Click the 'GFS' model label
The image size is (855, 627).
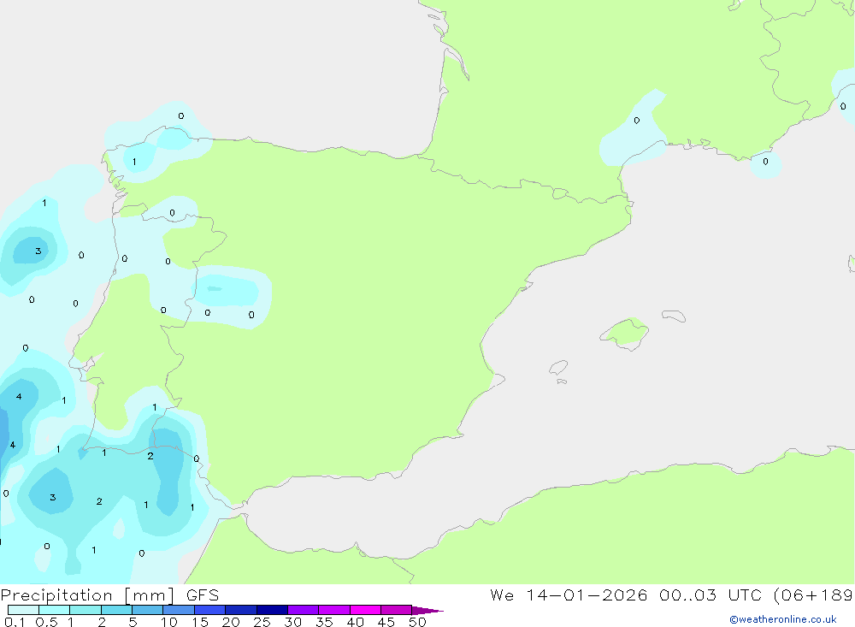tap(203, 595)
